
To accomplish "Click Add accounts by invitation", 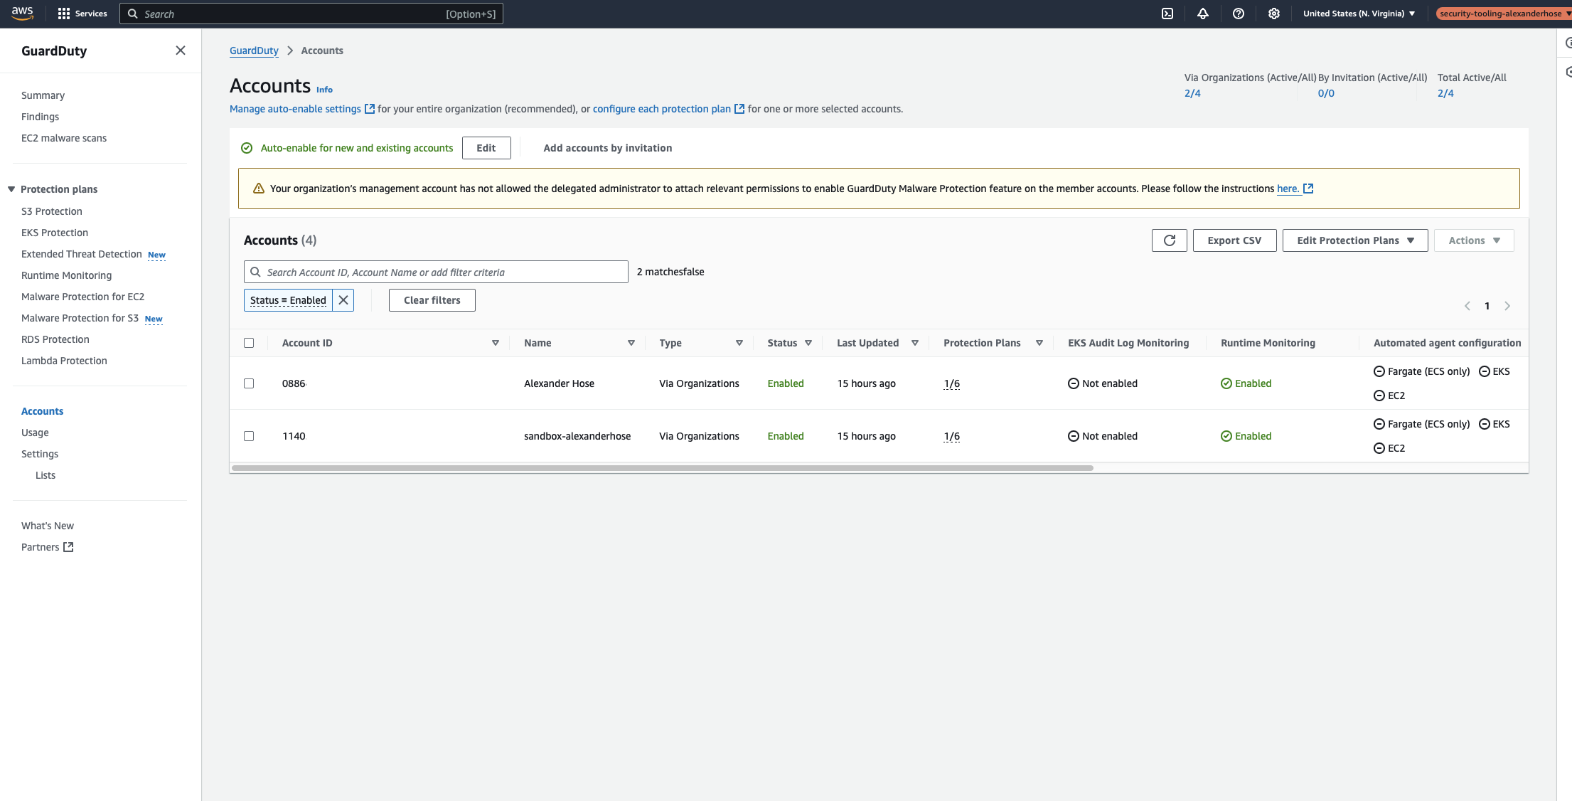I will (608, 148).
